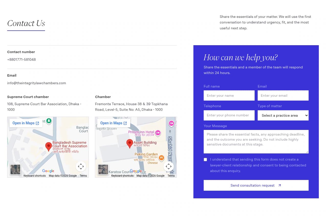
Task: Click the Google logo on Chamber map
Action: pyautogui.click(x=136, y=171)
